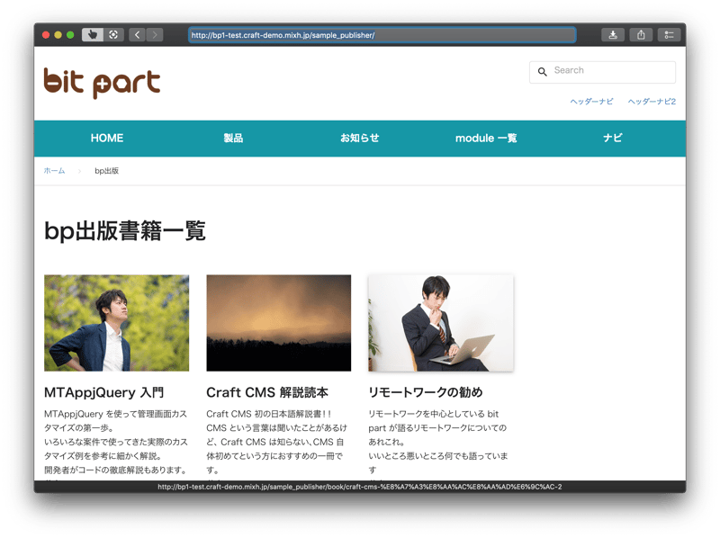Open the HOME navigation menu item

[107, 139]
